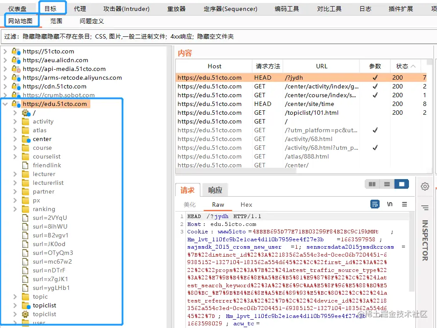437x328 pixels.
Task: Open the 攻击器(Intruder) tab
Action: click(x=126, y=9)
